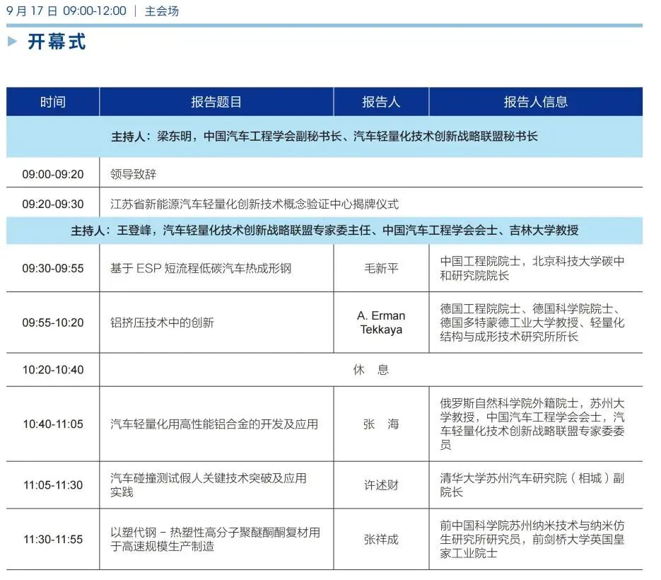This screenshot has height=580, width=661.
Task: Click the host row naming 王登峰
Action: click(x=324, y=231)
